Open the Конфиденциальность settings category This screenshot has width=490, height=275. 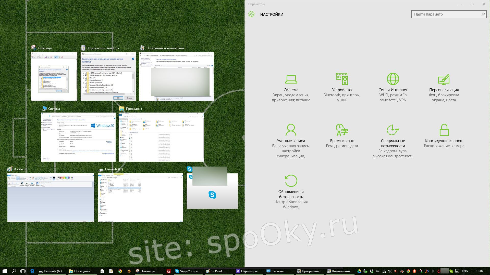(x=444, y=136)
